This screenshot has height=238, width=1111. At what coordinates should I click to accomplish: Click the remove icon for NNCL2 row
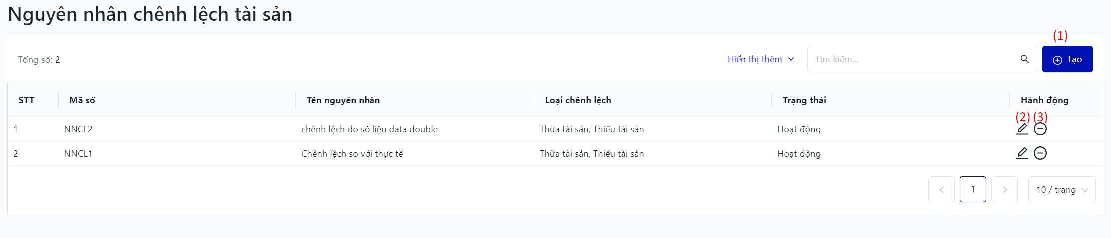click(1040, 129)
